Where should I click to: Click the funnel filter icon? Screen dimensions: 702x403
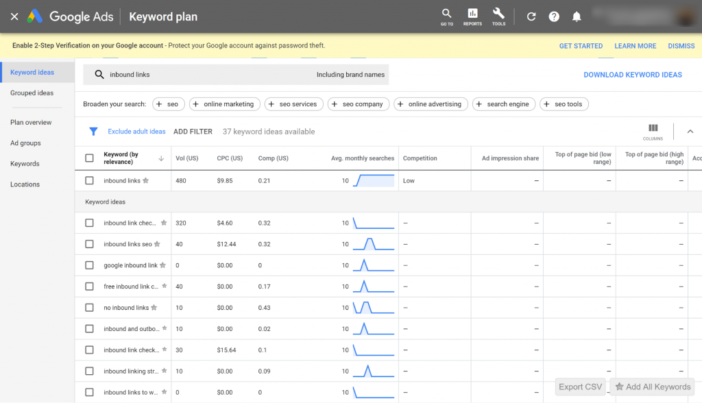point(94,132)
